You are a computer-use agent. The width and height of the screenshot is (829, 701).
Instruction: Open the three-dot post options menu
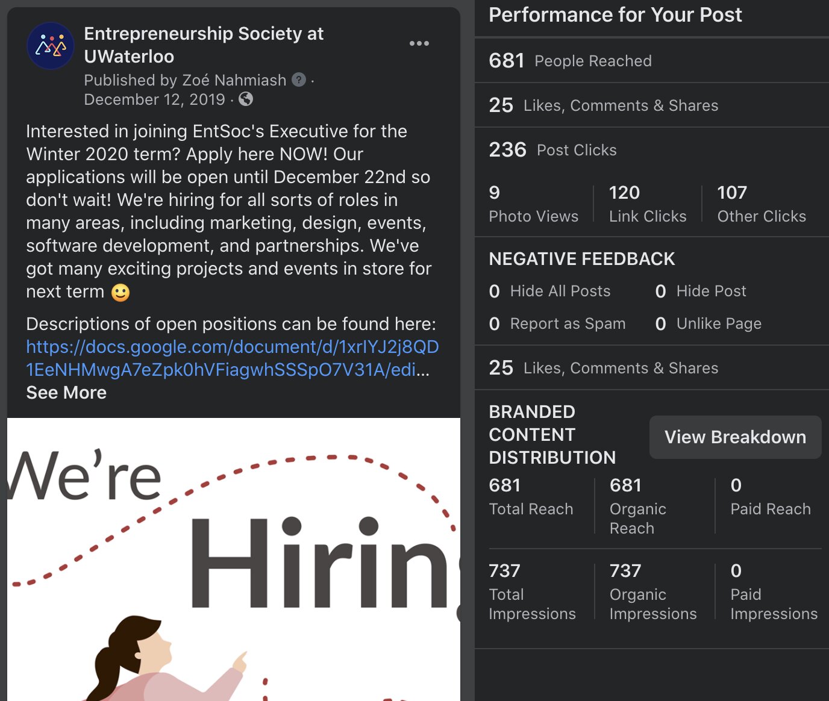coord(419,43)
